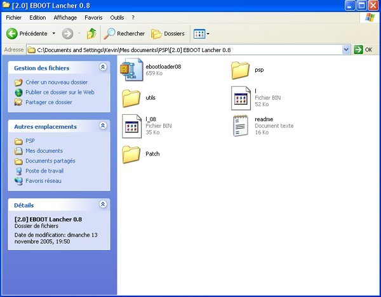Open the Précédente history dropdown arrow
This screenshot has height=297, width=381.
54,34
